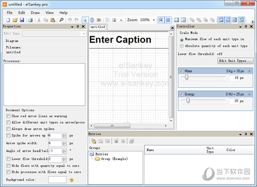257x187 pixels.
Task: Open the Zoom percentage dropdown
Action: click(154, 20)
